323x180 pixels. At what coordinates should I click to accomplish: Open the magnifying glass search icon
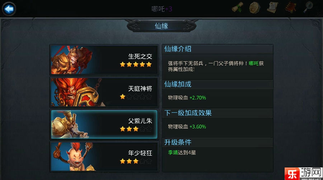(x=308, y=8)
